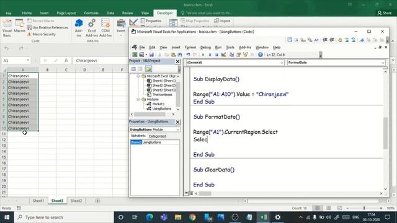Switch to Excel Page Layout tab

66,13
